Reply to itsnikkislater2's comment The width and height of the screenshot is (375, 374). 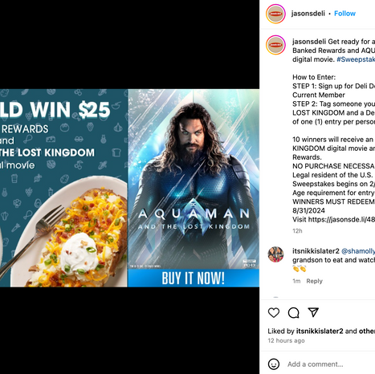[x=314, y=281]
